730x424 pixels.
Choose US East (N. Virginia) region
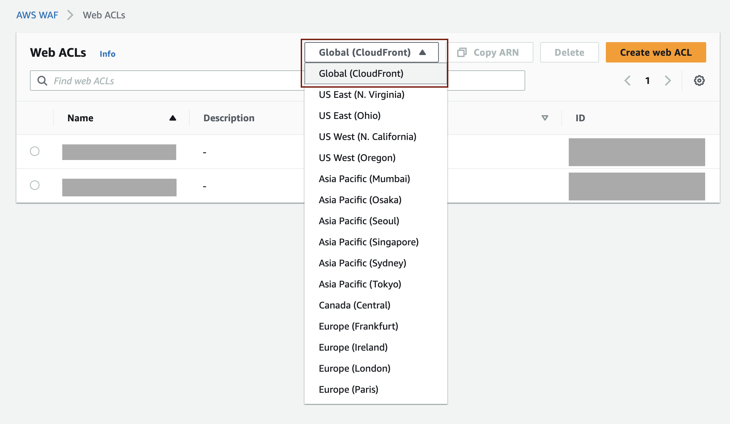coord(362,95)
